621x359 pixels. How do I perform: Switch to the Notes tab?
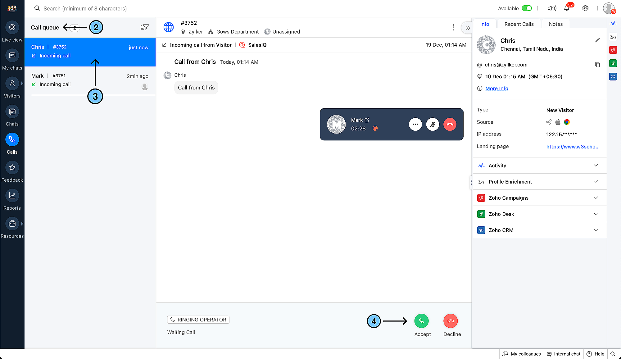(555, 24)
